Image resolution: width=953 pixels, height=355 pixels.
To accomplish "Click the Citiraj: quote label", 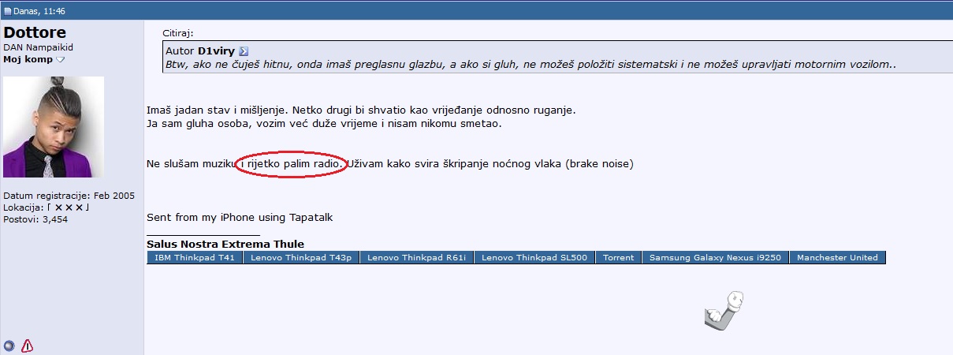I will (178, 33).
